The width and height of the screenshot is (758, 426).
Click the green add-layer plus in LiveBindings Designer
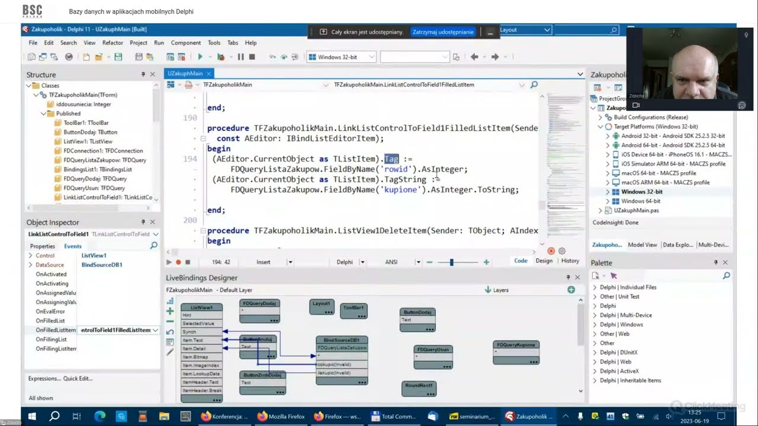(x=571, y=290)
